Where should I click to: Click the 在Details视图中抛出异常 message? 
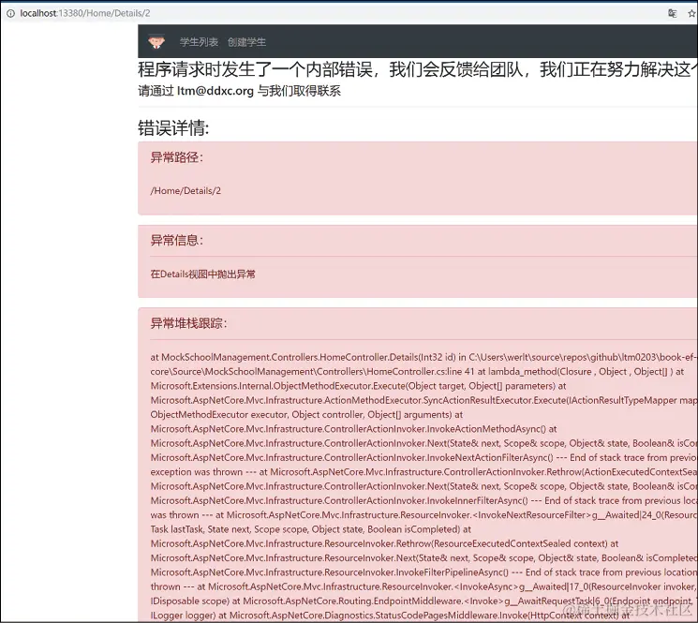point(203,274)
